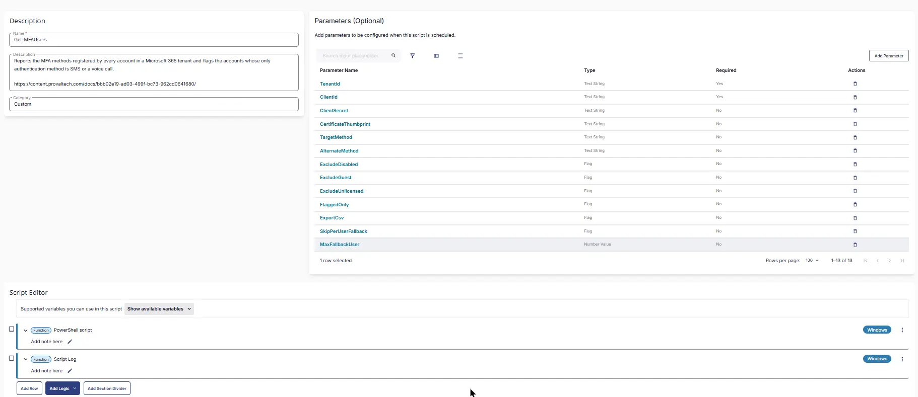918x397 pixels.
Task: Collapse the Script Log function row
Action: [26, 359]
